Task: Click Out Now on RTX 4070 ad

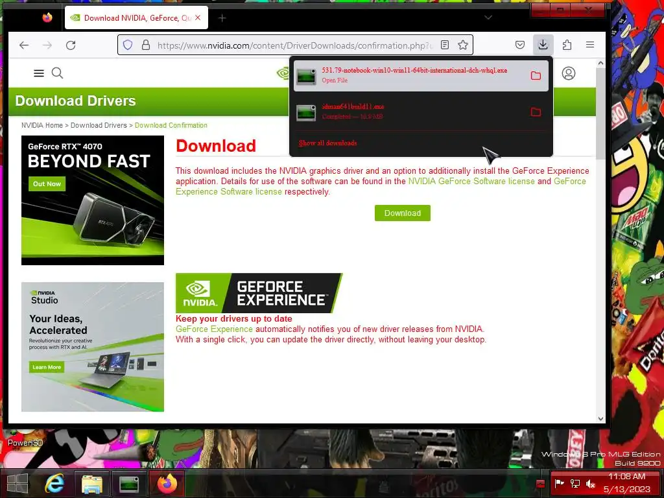Action: pyautogui.click(x=47, y=184)
